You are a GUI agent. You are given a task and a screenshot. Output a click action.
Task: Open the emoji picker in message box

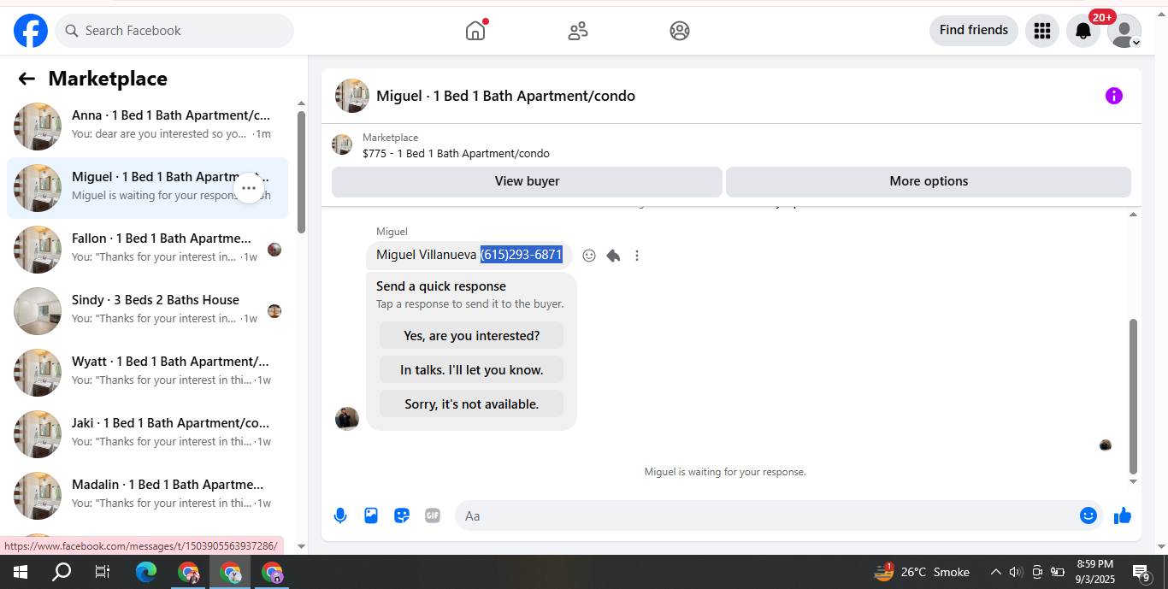pyautogui.click(x=1088, y=515)
